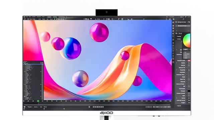
Task: Select the Background Color material slot
Action: point(183,26)
